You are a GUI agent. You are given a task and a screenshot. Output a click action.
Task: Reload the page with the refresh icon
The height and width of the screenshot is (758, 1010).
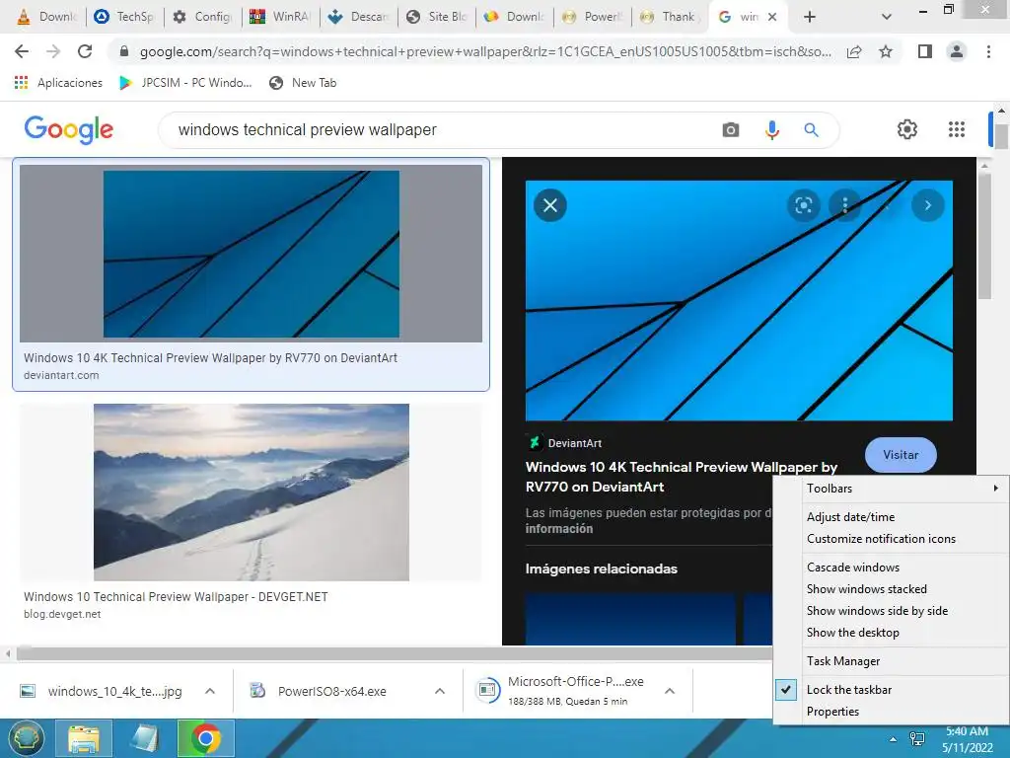(x=85, y=51)
